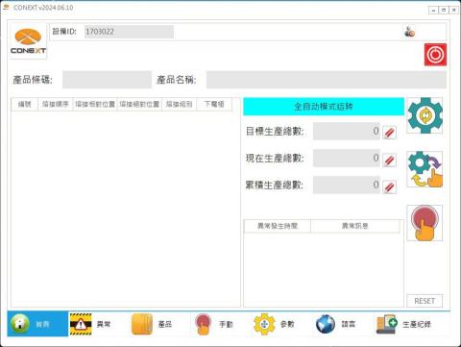The height and width of the screenshot is (347, 461).
Task: Click the 產品名稱 product name field
Action: 327,80
